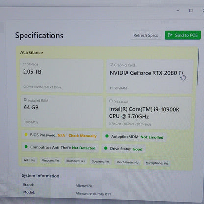Click the Processor chip icon
Image resolution: width=204 pixels, height=204 pixels.
(111, 101)
